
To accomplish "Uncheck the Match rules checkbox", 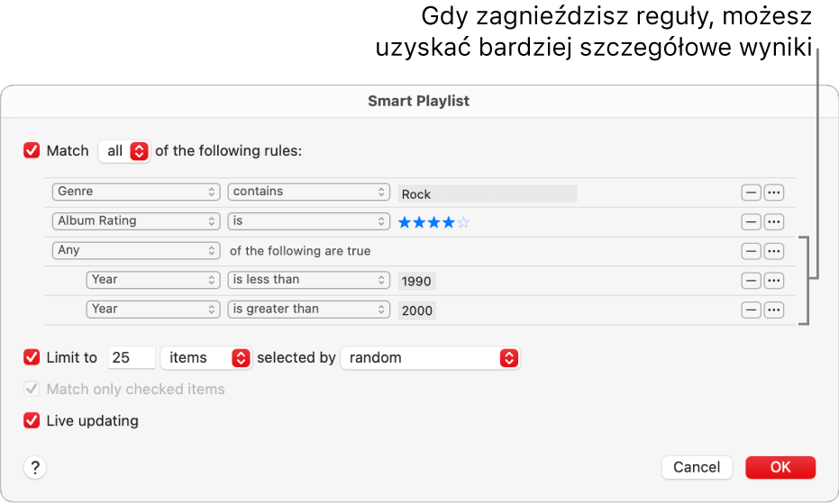I will click(x=32, y=151).
